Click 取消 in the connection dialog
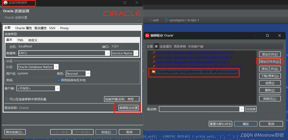This screenshot has height=140, width=288. click(x=130, y=132)
